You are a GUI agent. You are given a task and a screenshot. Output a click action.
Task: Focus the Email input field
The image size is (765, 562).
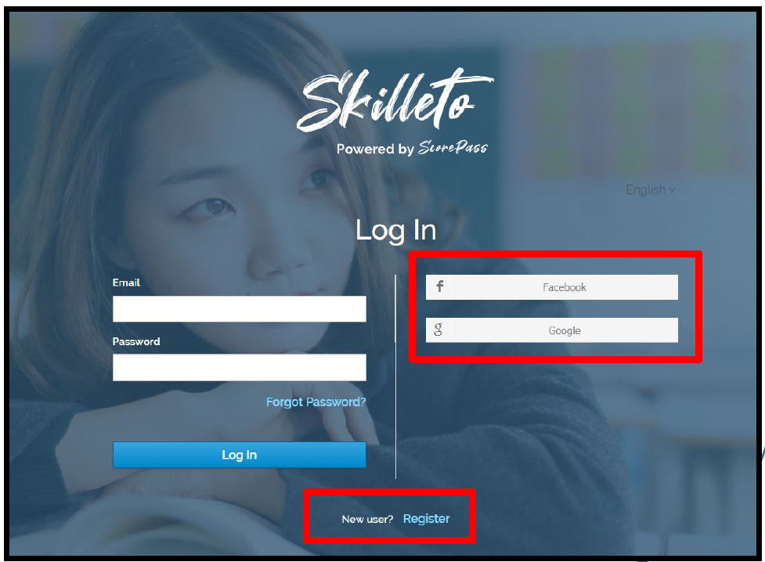(x=239, y=309)
